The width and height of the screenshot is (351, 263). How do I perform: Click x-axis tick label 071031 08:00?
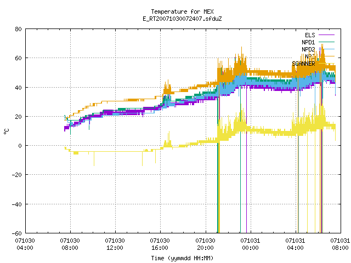point(340,244)
